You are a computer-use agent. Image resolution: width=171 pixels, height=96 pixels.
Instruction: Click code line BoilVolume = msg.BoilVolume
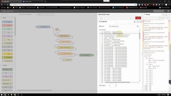point(114,33)
